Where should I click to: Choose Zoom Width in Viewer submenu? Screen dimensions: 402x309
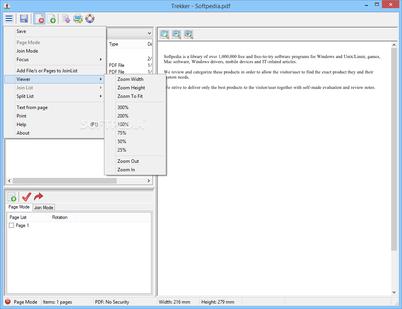tap(135, 79)
